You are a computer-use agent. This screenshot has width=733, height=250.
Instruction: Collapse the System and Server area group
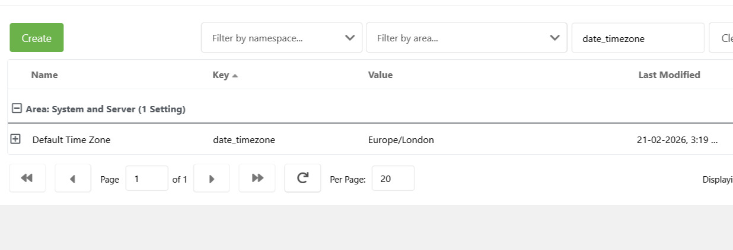[x=17, y=109]
